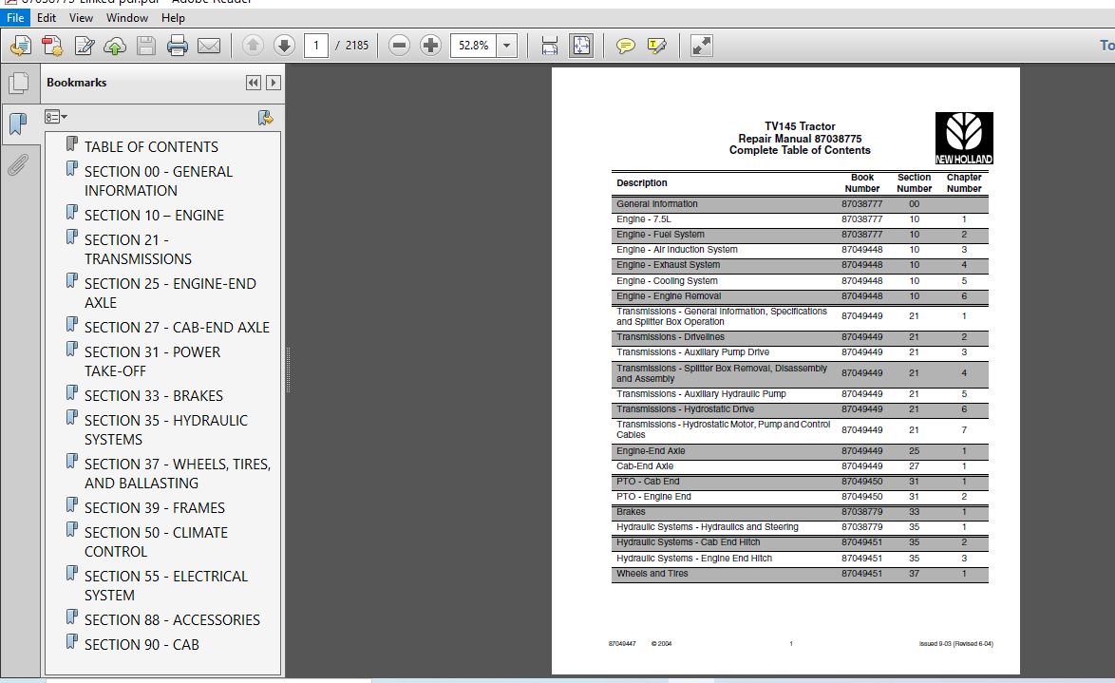Click 'Transmissions - Hydrostatic Drive' row

point(800,409)
